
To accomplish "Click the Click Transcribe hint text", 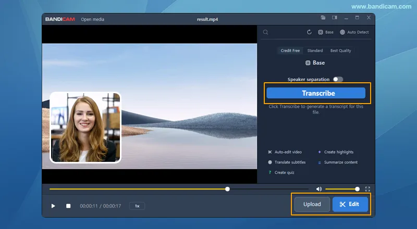I will tap(316, 109).
